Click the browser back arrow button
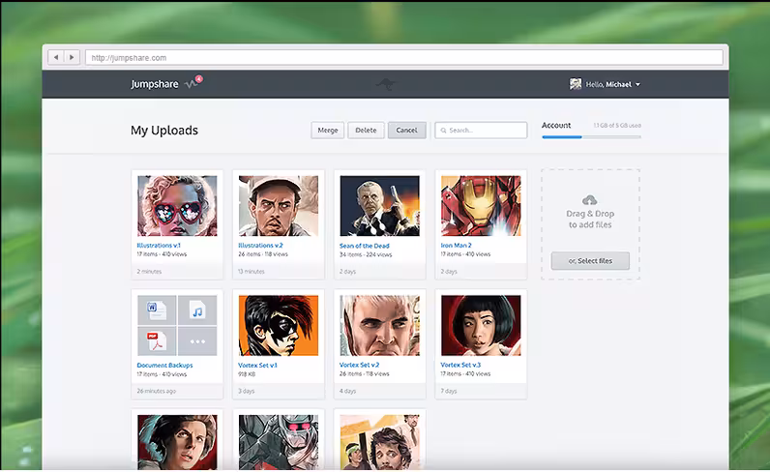This screenshot has height=472, width=770. click(56, 57)
